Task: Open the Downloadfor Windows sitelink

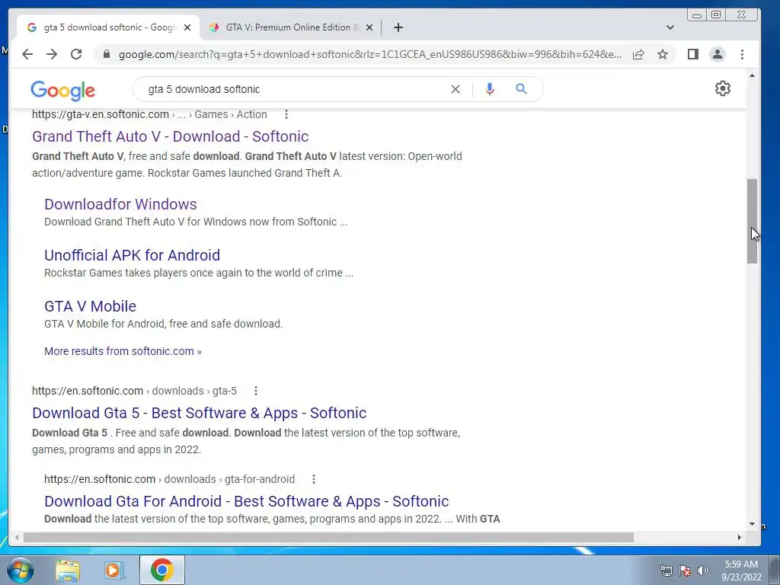Action: (120, 204)
